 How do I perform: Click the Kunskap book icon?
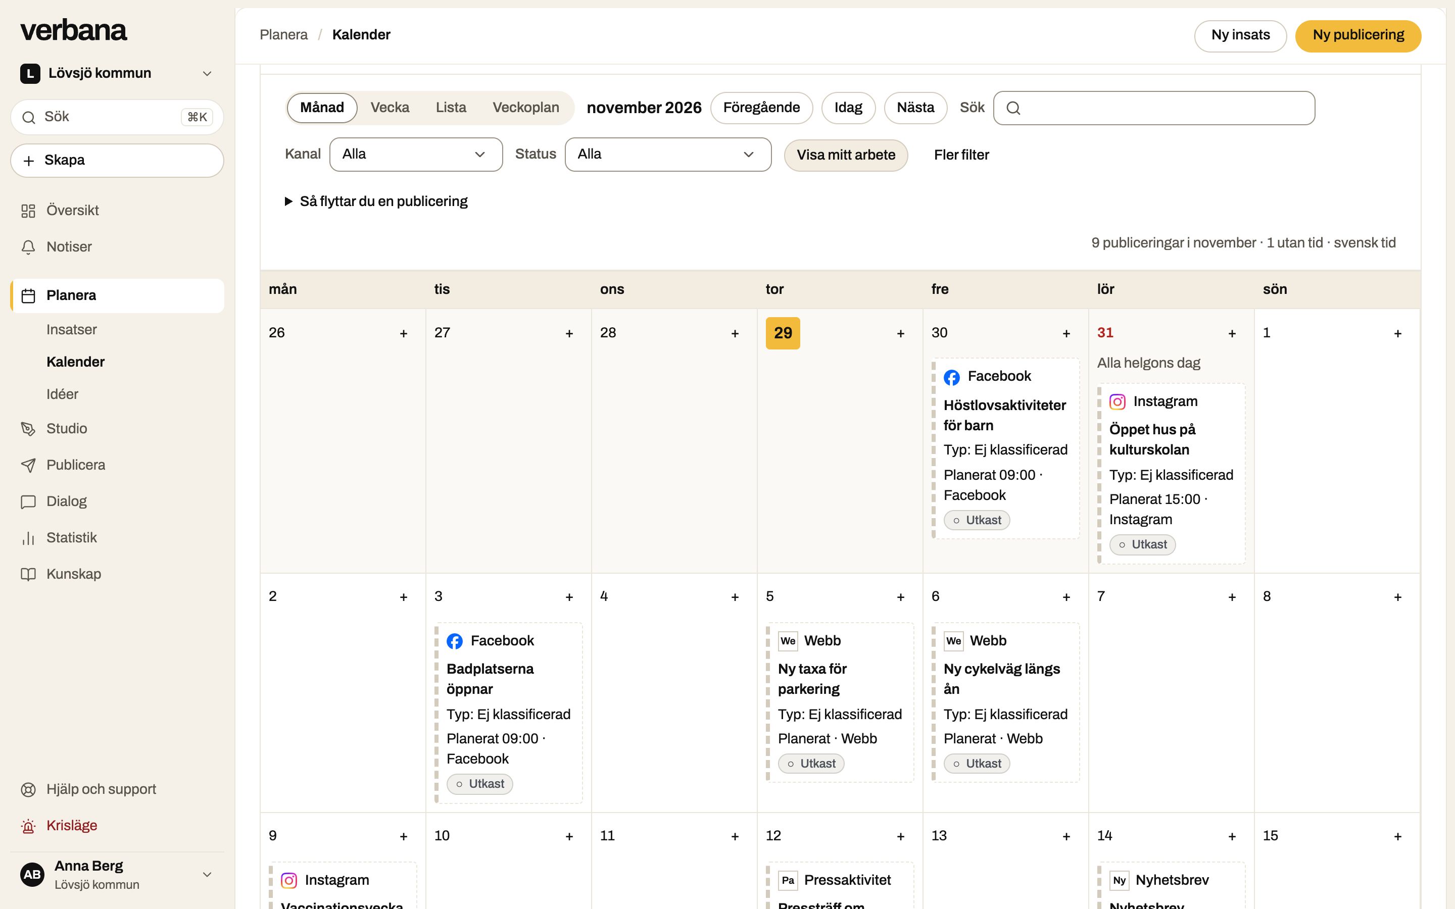(x=28, y=574)
